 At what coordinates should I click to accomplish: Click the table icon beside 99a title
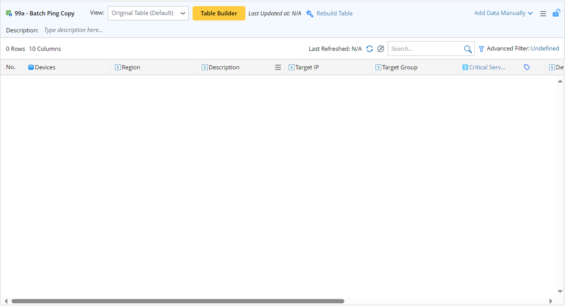[x=9, y=13]
